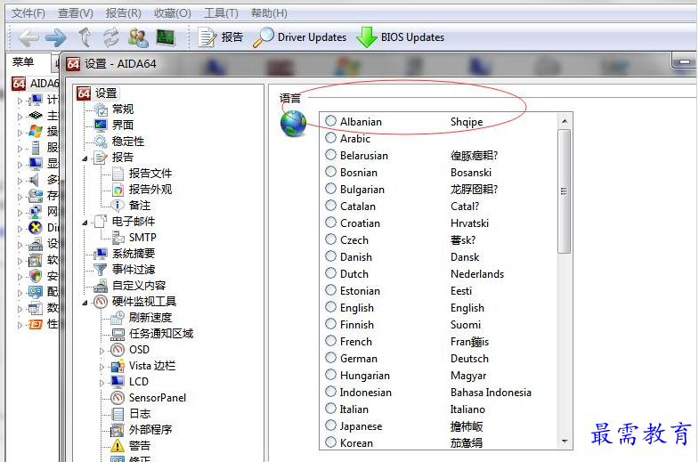Screen dimensions: 699x462
Task: Select 常规 in settings tree
Action: (x=123, y=109)
